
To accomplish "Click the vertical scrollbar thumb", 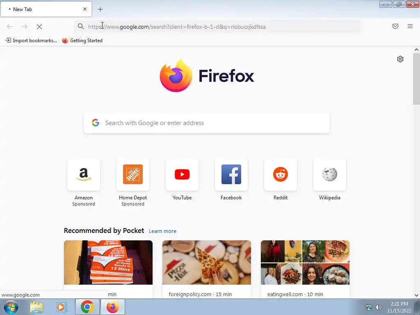I will tap(416, 79).
